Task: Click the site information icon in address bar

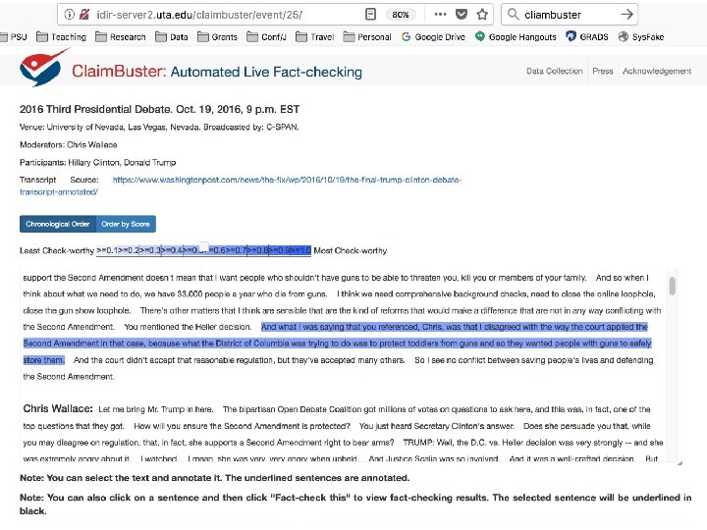Action: coord(69,15)
